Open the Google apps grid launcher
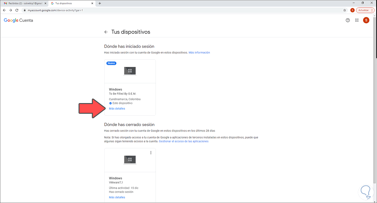Image resolution: width=377 pixels, height=203 pixels. [x=357, y=20]
